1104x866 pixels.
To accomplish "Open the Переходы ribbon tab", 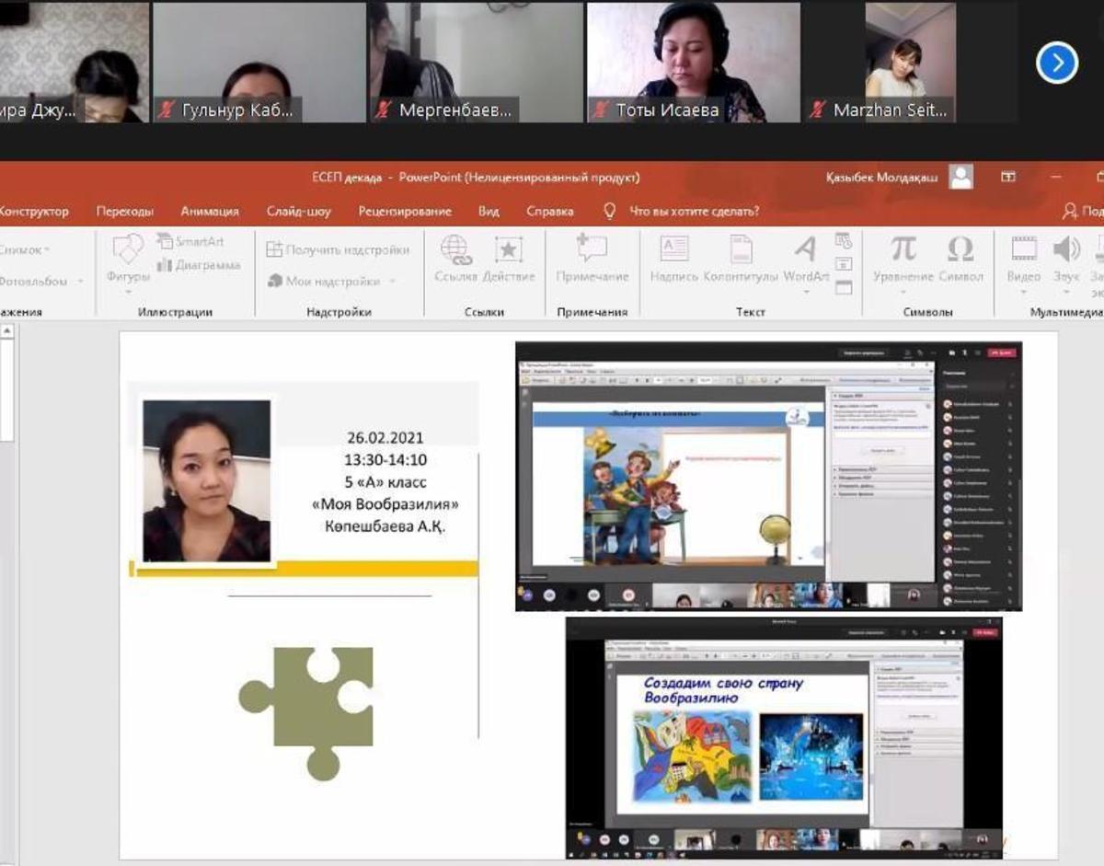I will tap(125, 211).
